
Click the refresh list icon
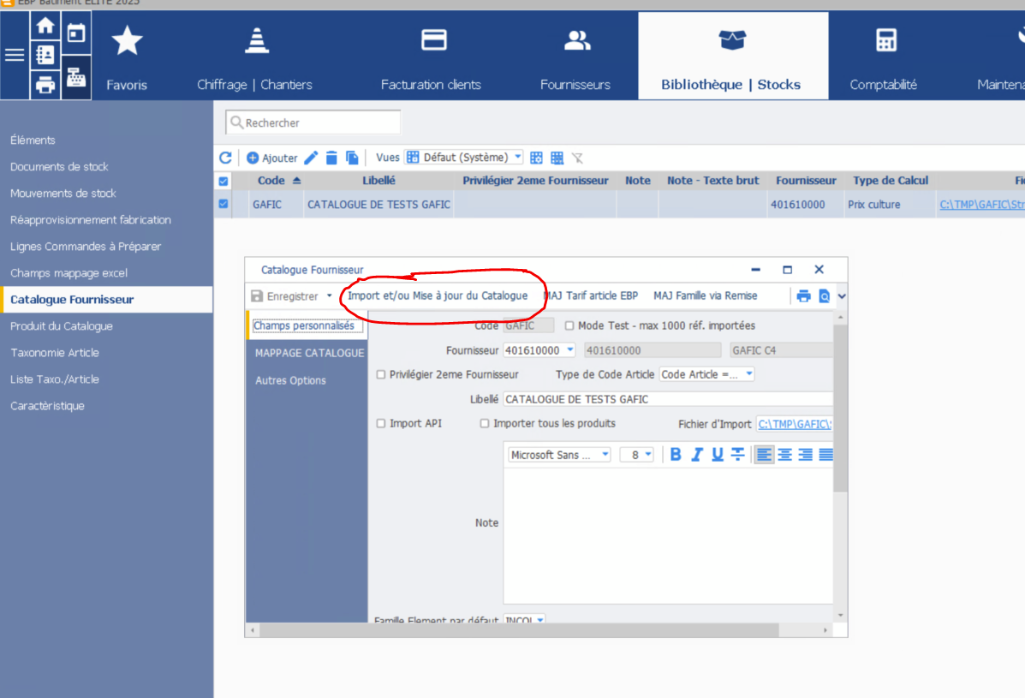225,158
